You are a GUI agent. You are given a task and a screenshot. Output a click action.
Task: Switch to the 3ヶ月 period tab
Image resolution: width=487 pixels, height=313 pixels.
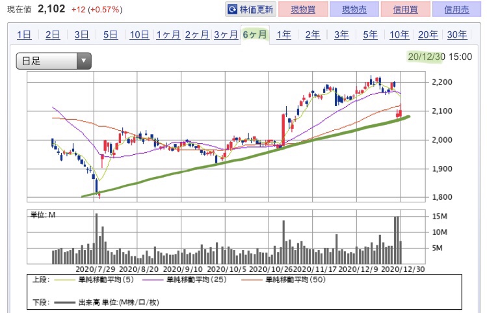(226, 34)
